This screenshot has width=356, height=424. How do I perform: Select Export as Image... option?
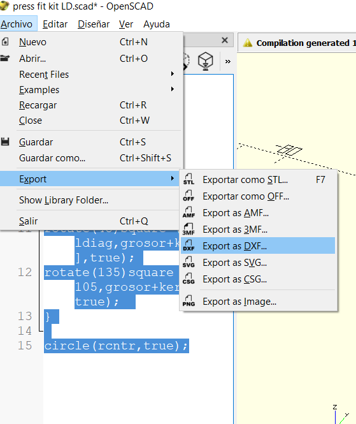coord(258,301)
